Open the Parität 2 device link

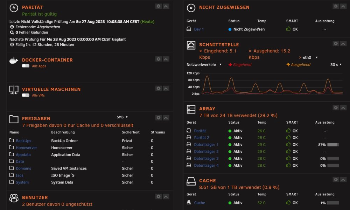[x=202, y=138]
